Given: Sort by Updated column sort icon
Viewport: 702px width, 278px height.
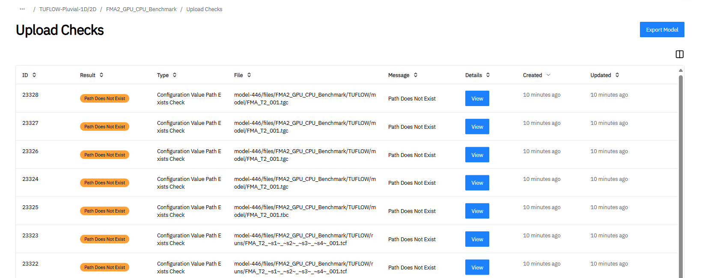Looking at the screenshot, I should pos(617,75).
